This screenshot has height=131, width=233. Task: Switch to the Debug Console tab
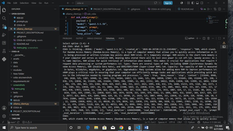(94, 38)
